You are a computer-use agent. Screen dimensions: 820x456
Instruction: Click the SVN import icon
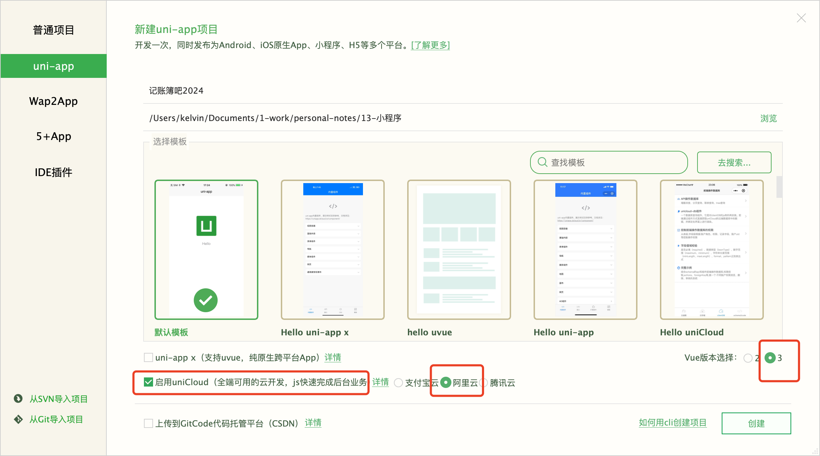18,398
